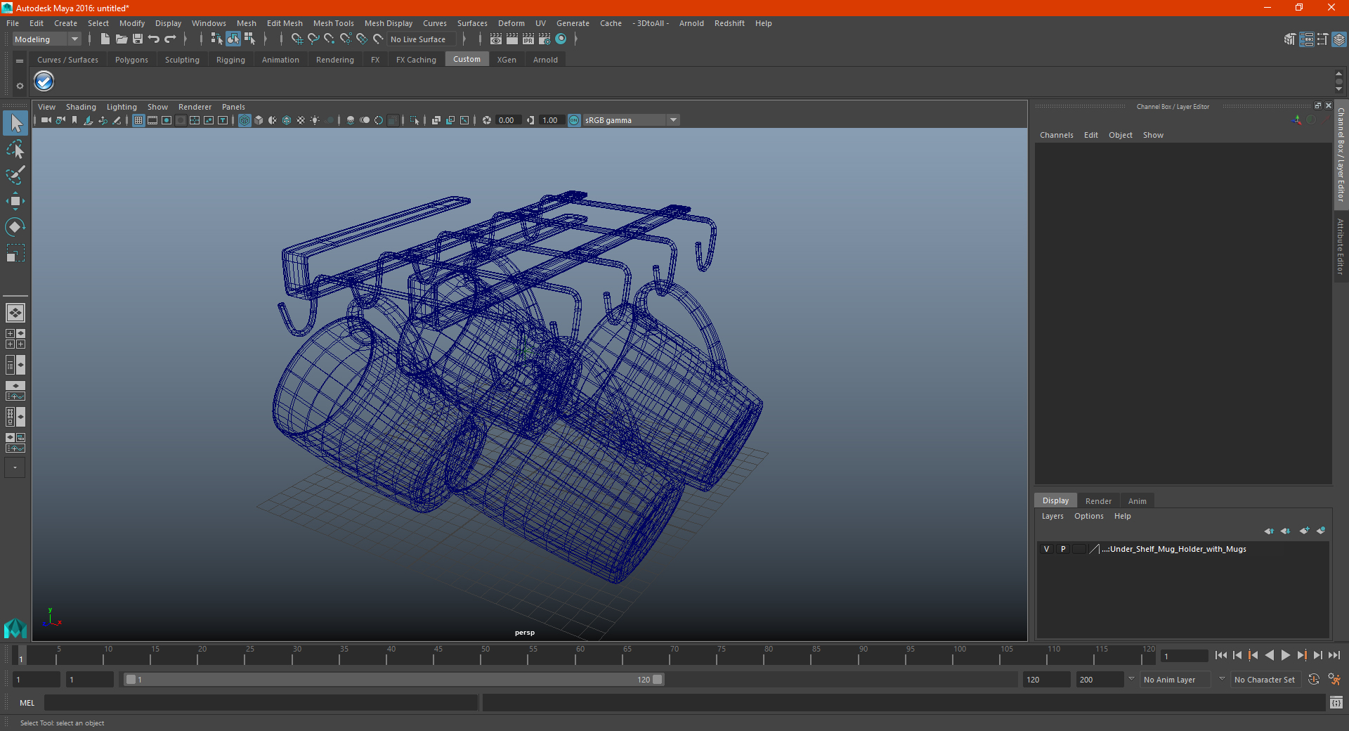Select by component type mode

249,39
